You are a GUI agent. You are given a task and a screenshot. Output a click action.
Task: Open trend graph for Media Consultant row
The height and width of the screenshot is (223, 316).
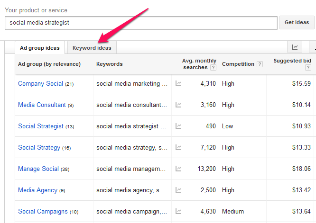pyautogui.click(x=178, y=105)
